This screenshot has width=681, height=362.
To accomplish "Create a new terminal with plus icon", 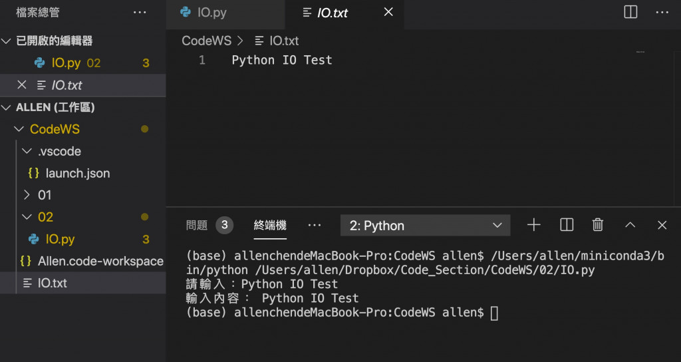I will (533, 225).
